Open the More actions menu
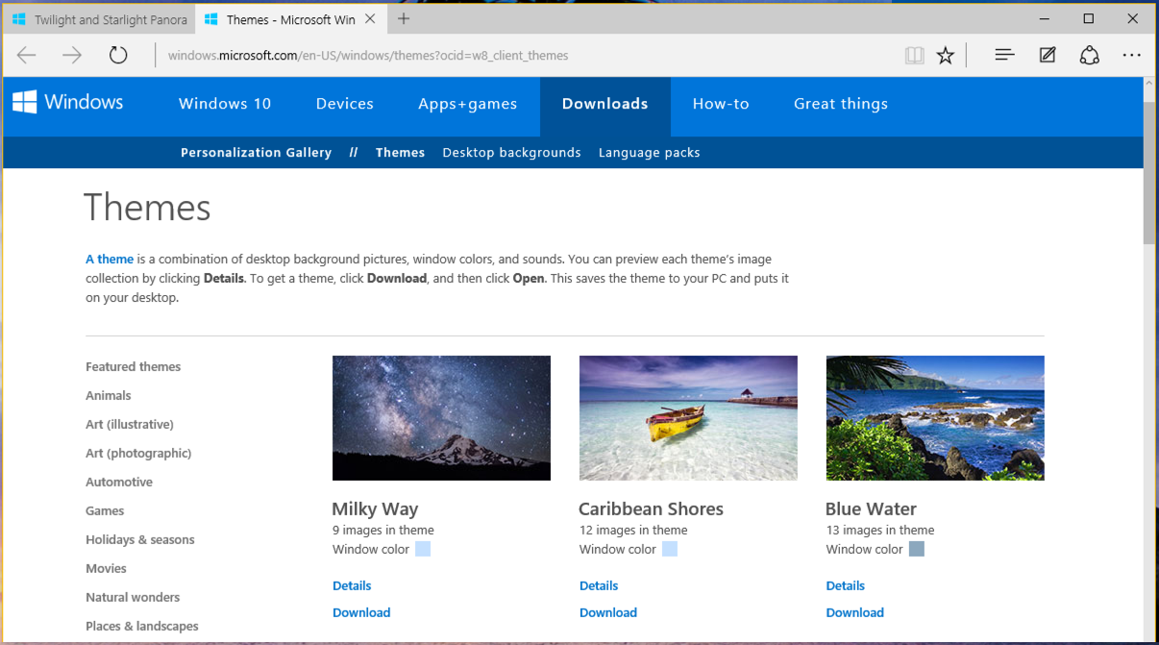 click(x=1132, y=55)
